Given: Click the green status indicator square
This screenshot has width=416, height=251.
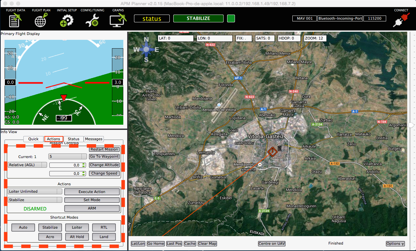Looking at the screenshot, I should click(x=231, y=18).
